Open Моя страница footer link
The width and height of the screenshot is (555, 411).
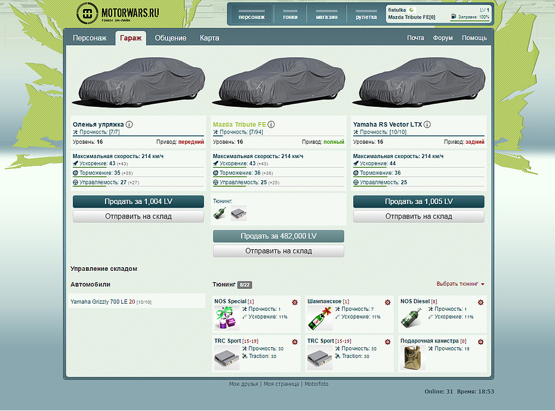[281, 384]
